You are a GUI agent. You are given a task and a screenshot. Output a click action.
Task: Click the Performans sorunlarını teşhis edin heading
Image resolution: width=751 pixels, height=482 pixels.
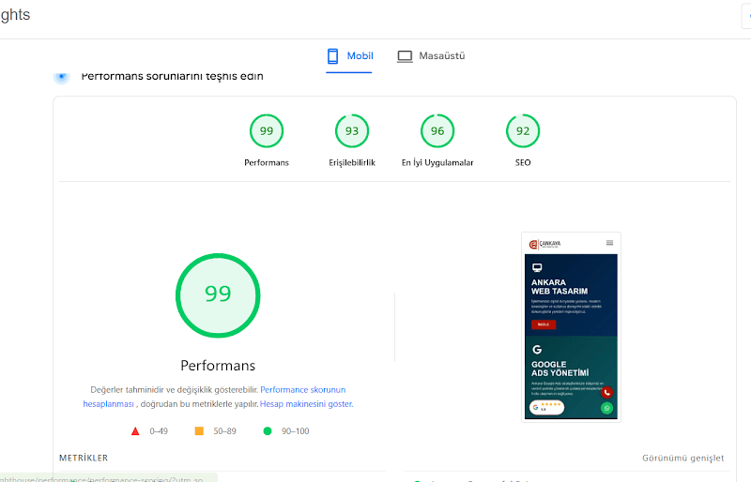[173, 77]
